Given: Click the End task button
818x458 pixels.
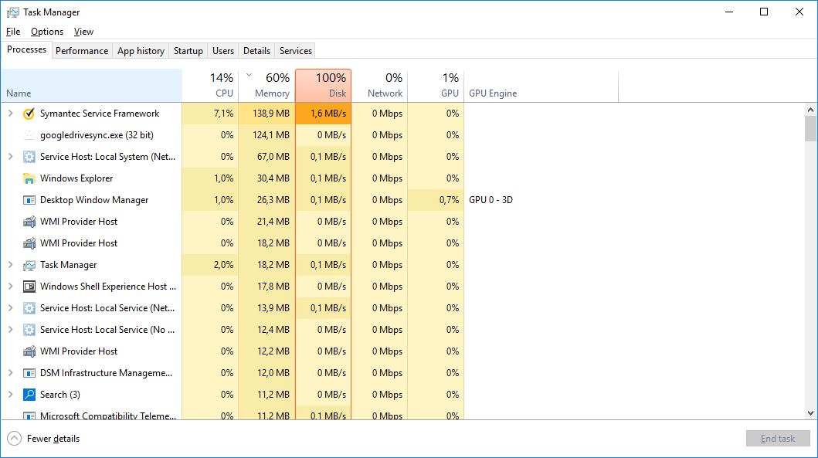Looking at the screenshot, I should (777, 439).
